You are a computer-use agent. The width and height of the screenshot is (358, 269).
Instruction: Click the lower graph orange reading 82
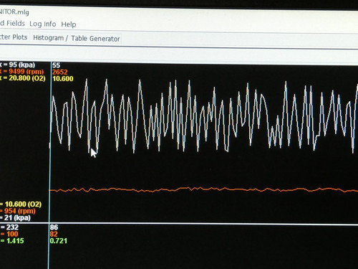pyautogui.click(x=54, y=234)
